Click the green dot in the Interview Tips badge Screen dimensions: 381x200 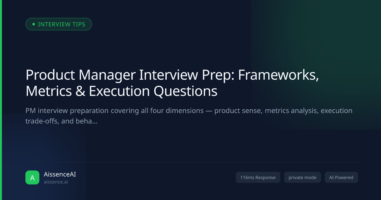tap(34, 24)
